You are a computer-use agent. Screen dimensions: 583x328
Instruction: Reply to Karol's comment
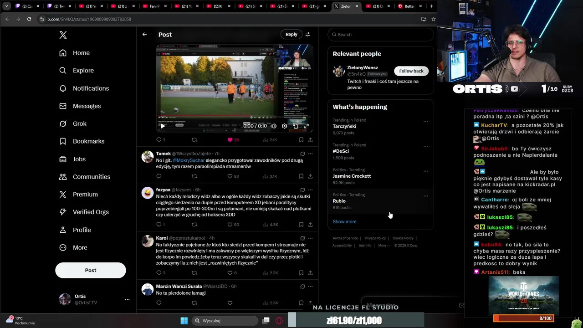click(x=161, y=273)
